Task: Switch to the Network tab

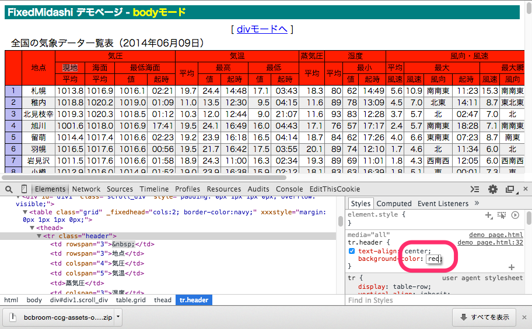Action: [x=86, y=189]
